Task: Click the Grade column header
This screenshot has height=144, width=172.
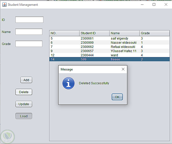Action: (x=154, y=33)
